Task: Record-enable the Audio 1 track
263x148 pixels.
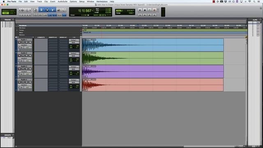Action: click(x=19, y=42)
